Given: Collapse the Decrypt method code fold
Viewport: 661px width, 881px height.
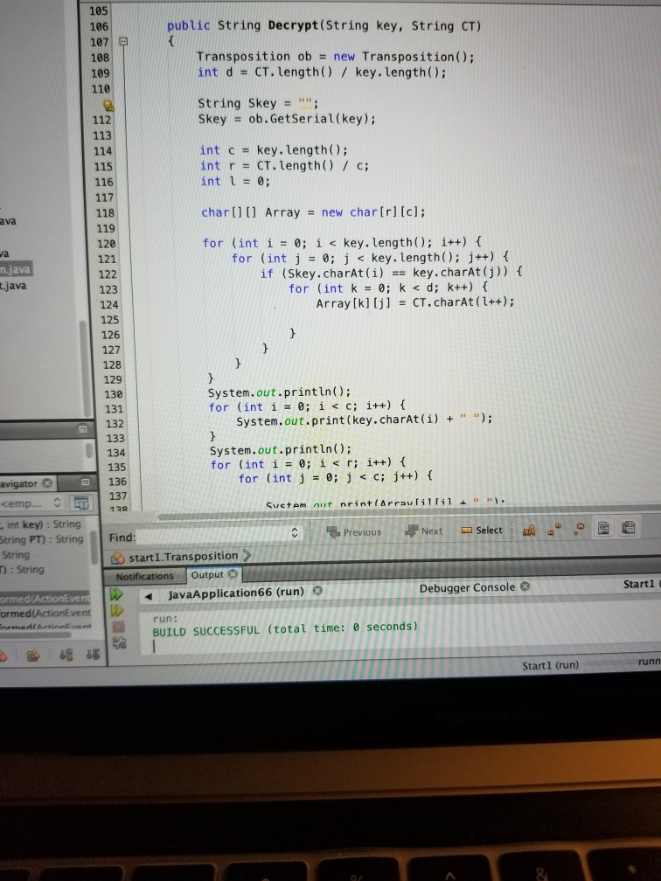Looking at the screenshot, I should tap(123, 42).
